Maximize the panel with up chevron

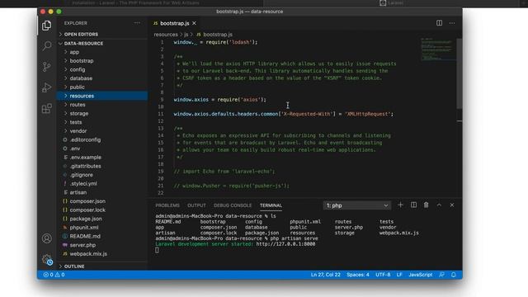439,205
